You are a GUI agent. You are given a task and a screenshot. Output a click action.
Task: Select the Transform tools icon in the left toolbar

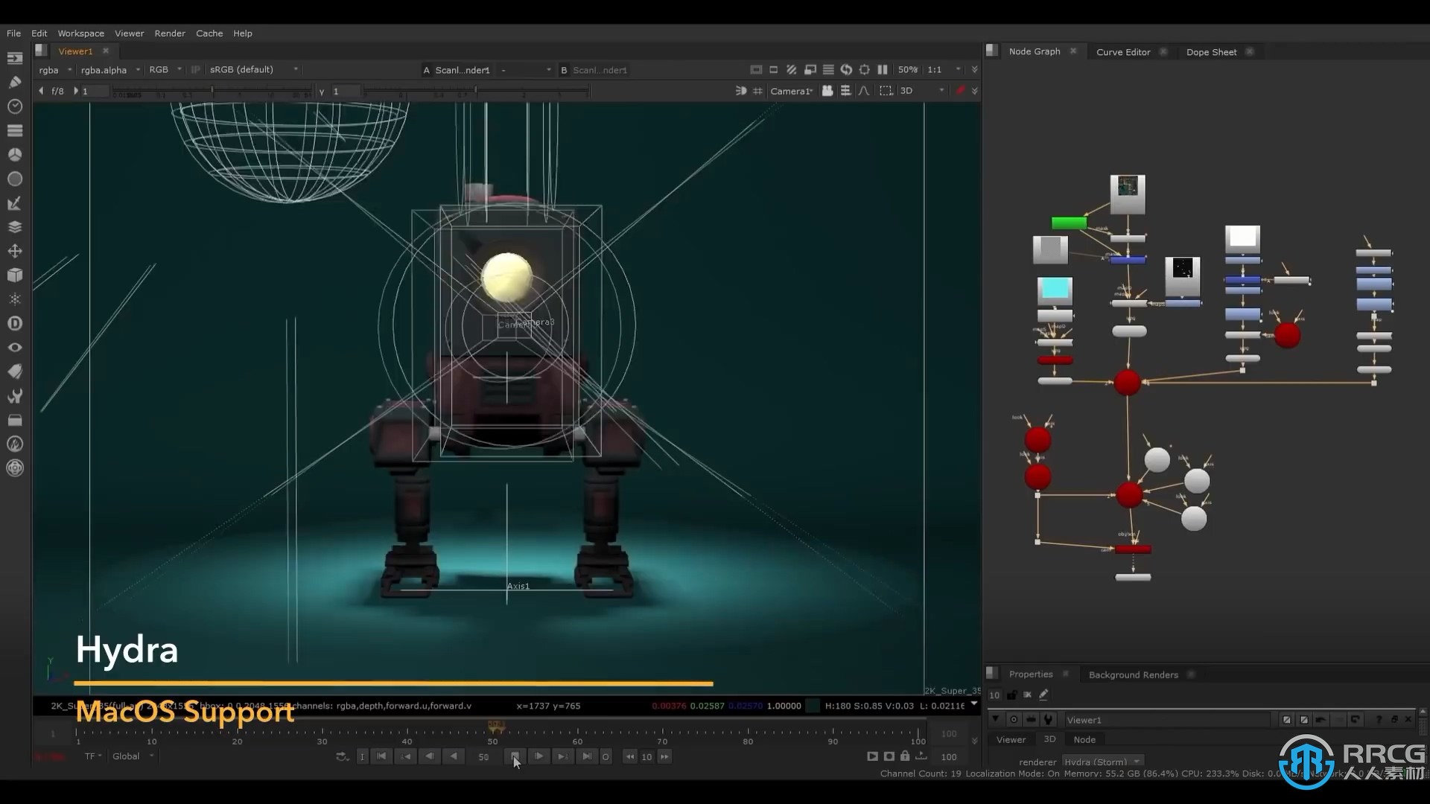click(x=15, y=252)
